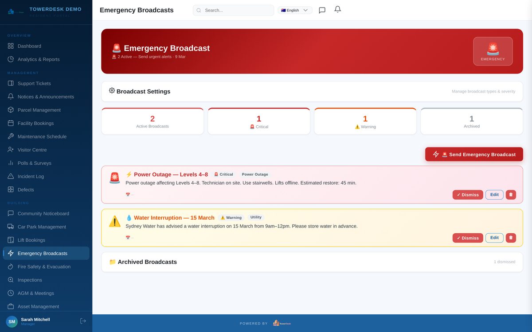Open Parcel Management from the sidebar
The height and width of the screenshot is (332, 532).
tap(11, 110)
